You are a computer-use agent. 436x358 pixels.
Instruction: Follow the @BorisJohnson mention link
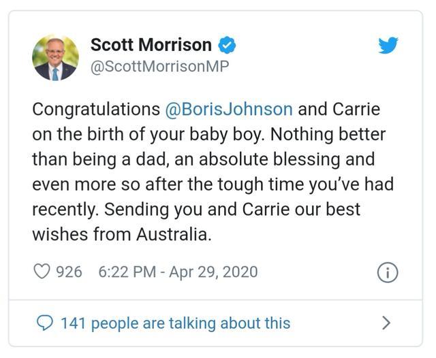[229, 109]
